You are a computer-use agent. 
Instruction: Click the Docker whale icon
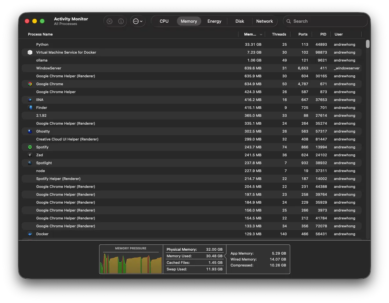(x=30, y=234)
